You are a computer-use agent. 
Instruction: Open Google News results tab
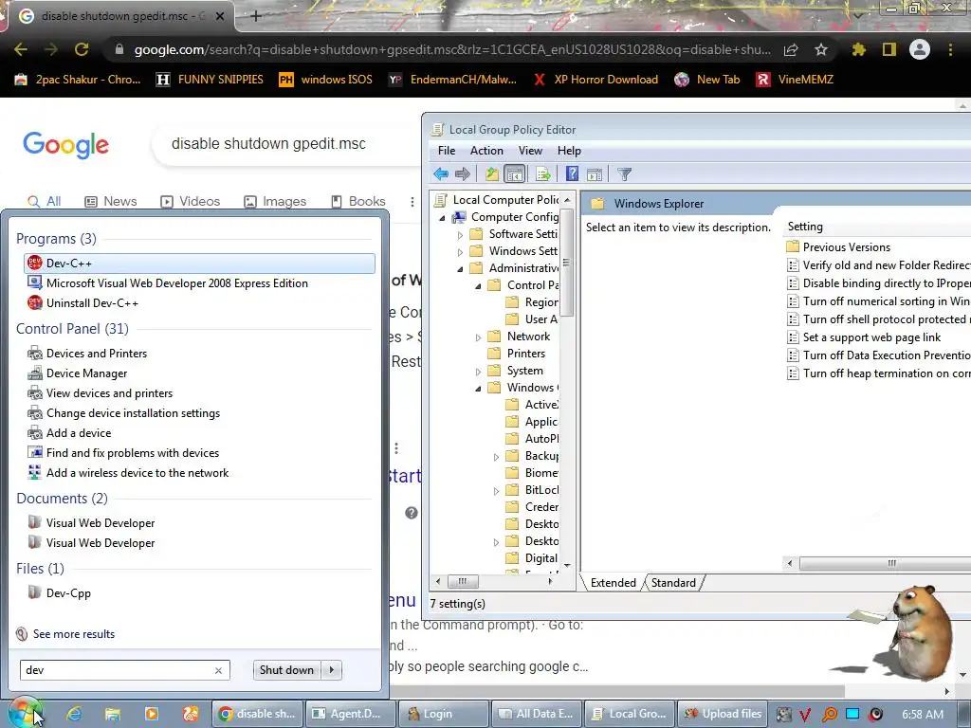(111, 201)
